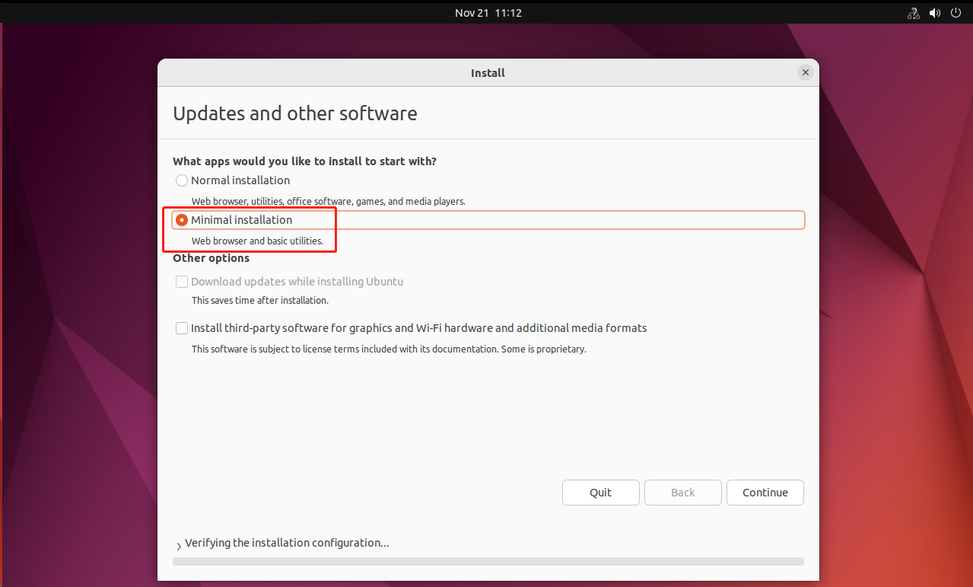The width and height of the screenshot is (973, 587).
Task: Toggle Download updates while installing Ubuntu checkbox
Action: point(182,282)
